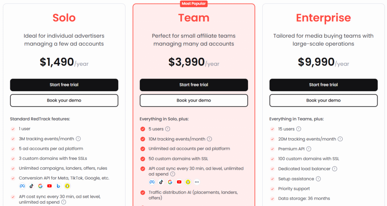Show info for Team 5 users
The image size is (387, 206).
click(167, 129)
